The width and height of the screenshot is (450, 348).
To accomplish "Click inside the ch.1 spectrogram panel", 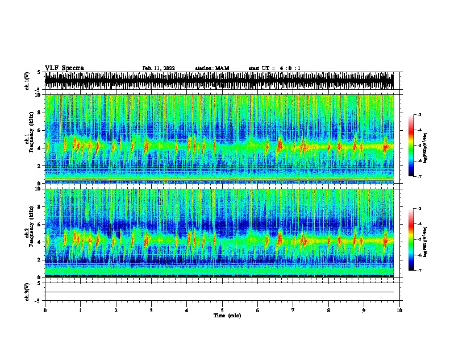I will click(219, 139).
